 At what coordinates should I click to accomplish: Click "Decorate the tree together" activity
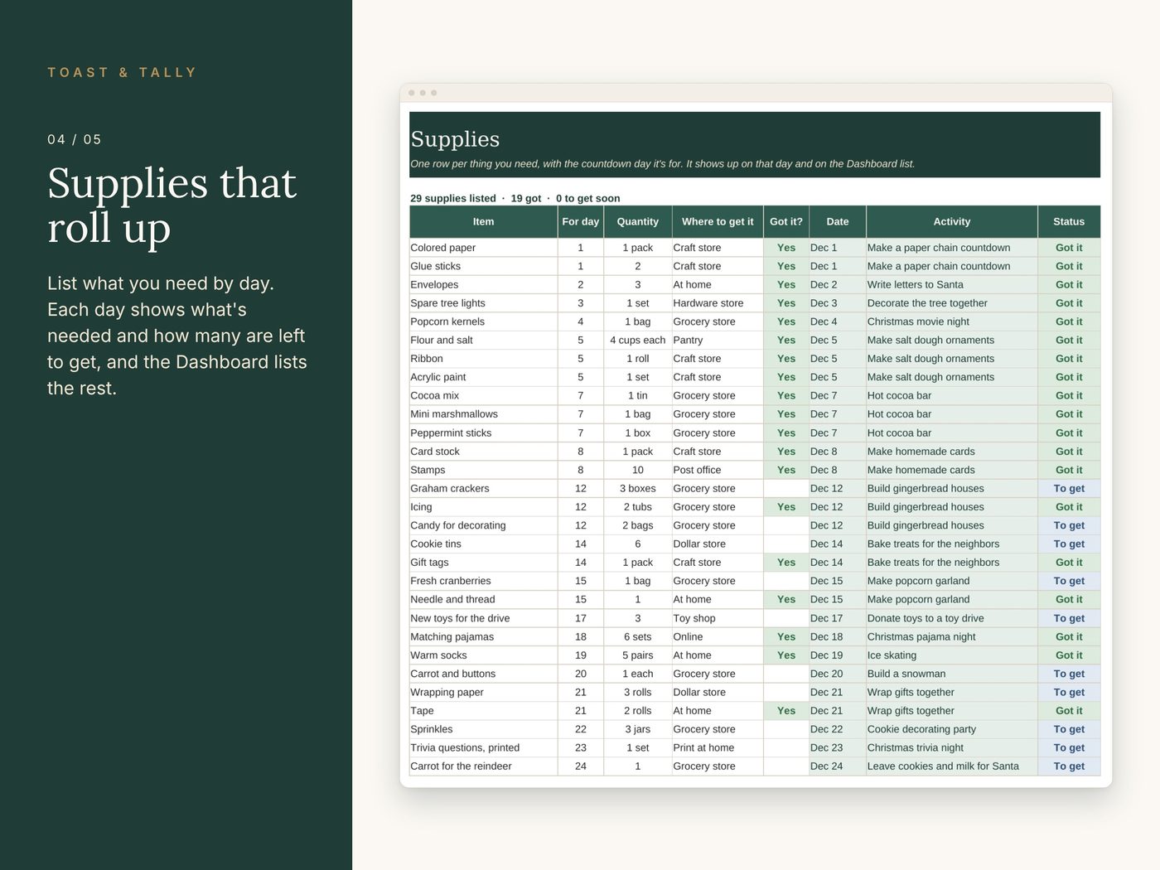point(951,303)
